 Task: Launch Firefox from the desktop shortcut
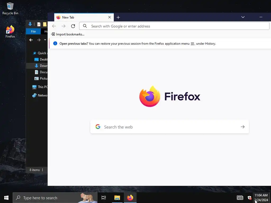point(10,32)
